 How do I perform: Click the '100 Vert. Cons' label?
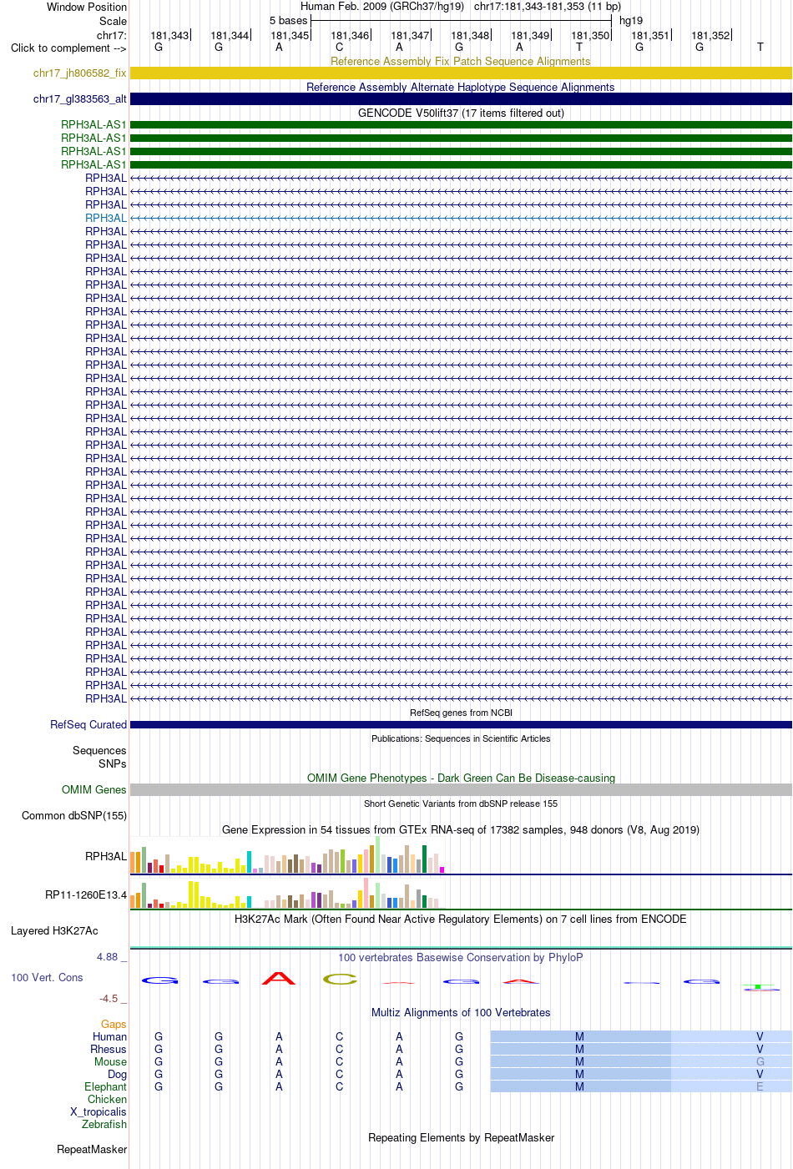point(47,977)
